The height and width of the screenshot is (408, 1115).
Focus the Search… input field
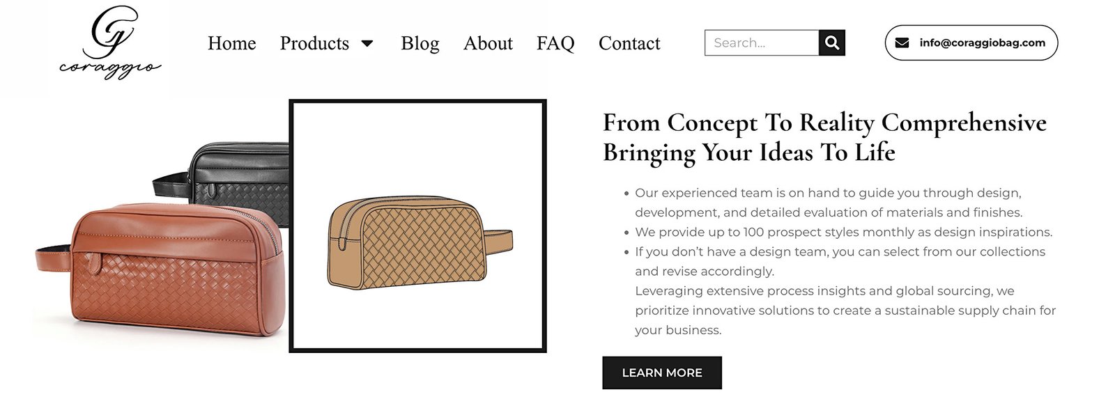[x=762, y=42]
